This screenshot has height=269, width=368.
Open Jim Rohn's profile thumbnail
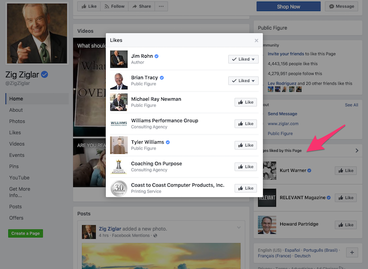[119, 59]
